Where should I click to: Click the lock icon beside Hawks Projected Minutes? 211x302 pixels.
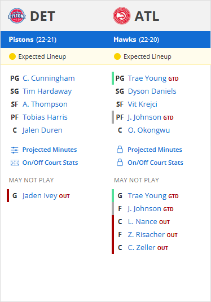[120, 150]
